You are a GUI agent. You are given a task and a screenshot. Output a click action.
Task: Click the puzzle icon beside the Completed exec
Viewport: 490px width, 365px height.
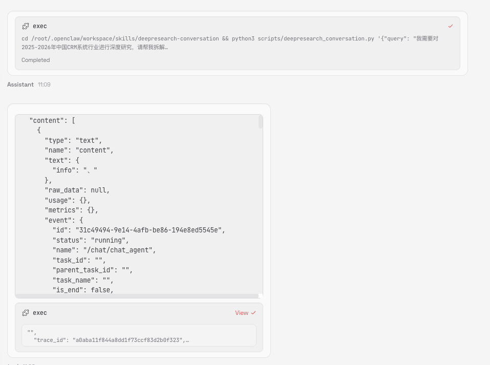point(26,26)
